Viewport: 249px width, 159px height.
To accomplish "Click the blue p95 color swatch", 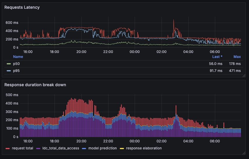I will (9, 71).
